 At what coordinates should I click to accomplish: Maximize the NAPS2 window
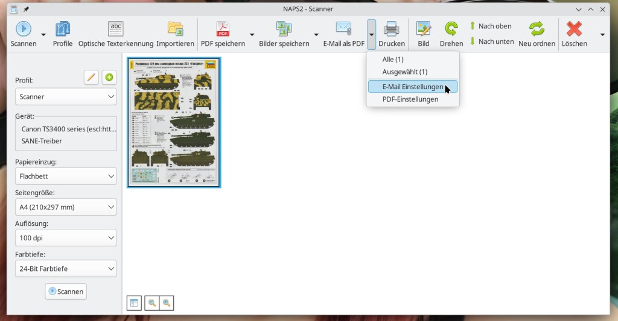(590, 10)
